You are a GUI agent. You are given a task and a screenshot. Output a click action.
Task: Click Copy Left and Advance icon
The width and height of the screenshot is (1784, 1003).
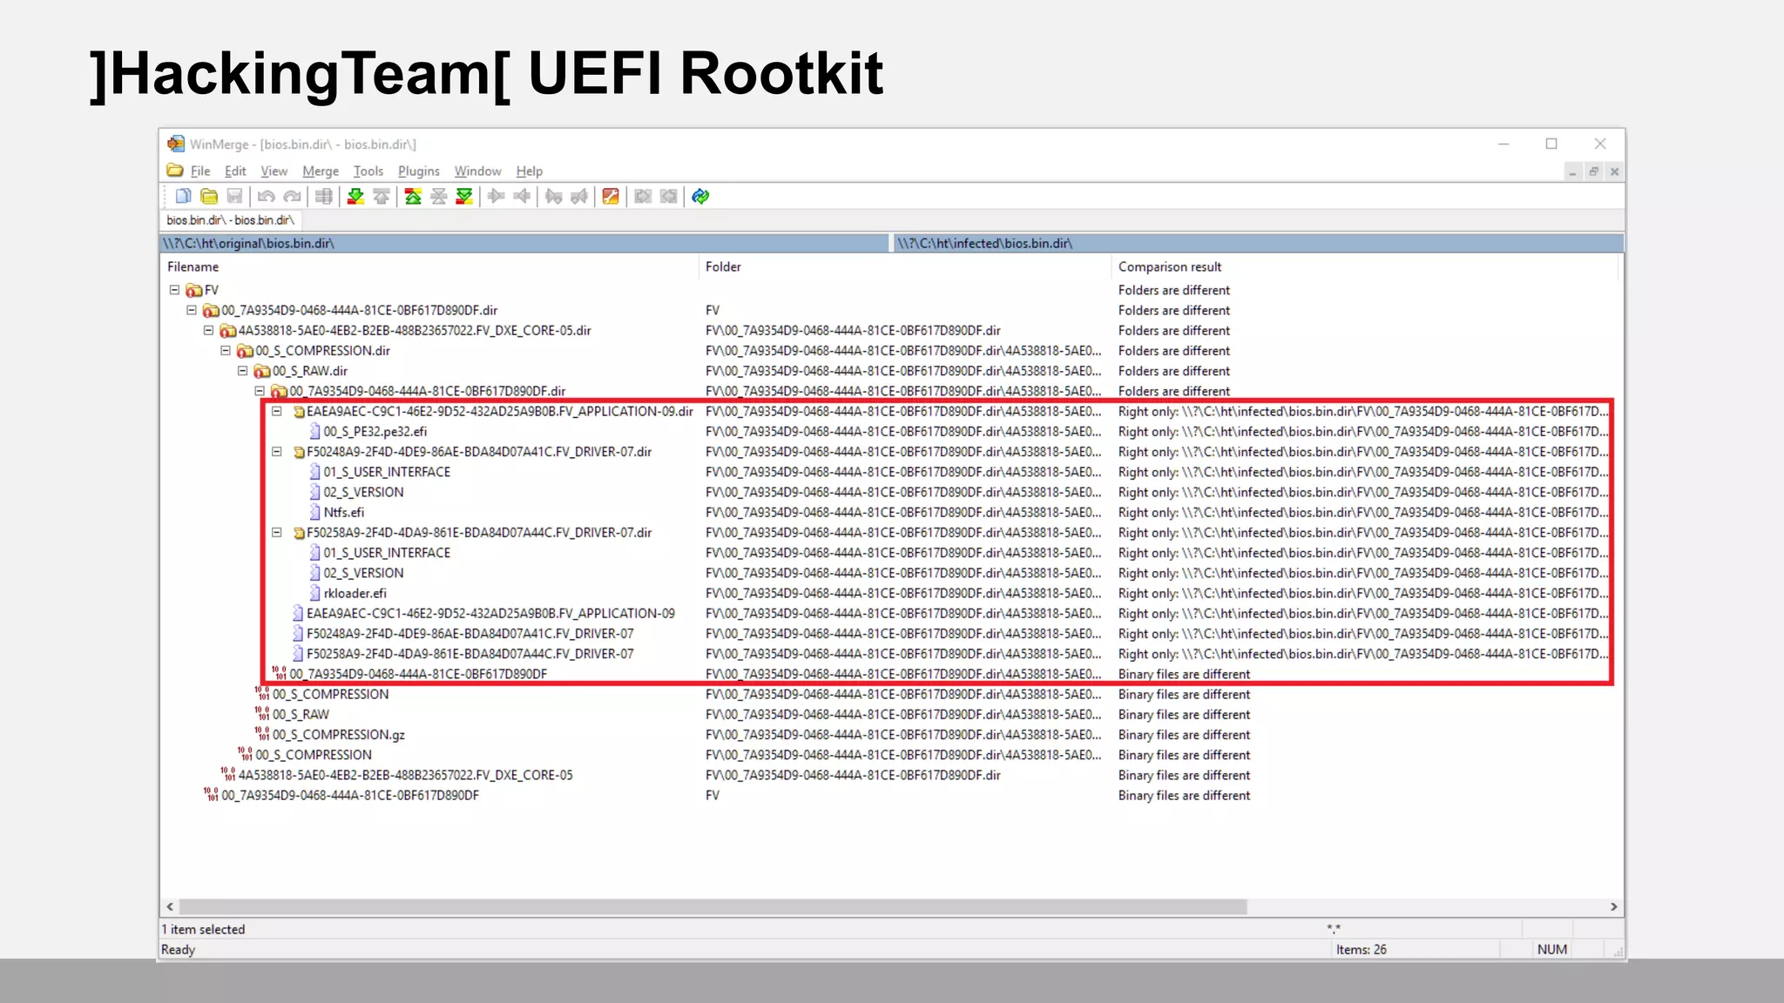579,197
